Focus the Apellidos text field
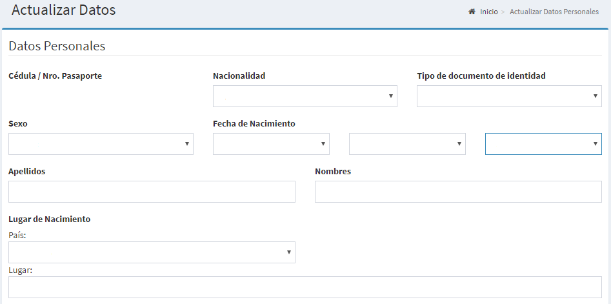 (x=152, y=192)
